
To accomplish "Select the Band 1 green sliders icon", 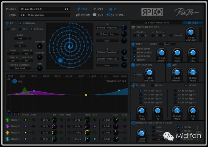I will tap(8, 120).
